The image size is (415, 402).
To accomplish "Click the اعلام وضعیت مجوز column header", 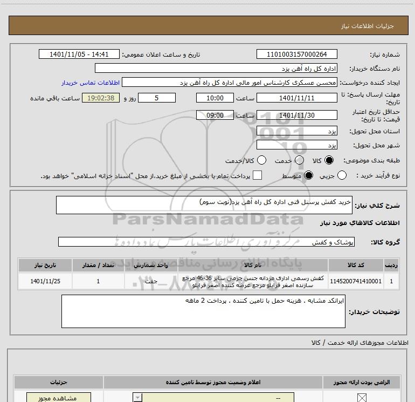I will point(213,382).
